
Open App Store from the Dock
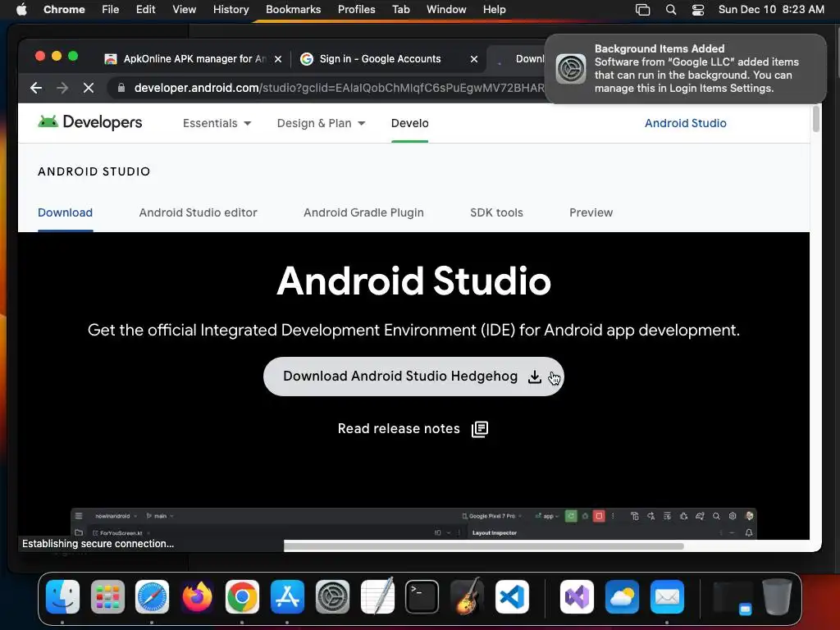287,597
